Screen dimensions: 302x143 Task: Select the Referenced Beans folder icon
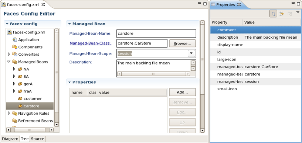point(15,121)
